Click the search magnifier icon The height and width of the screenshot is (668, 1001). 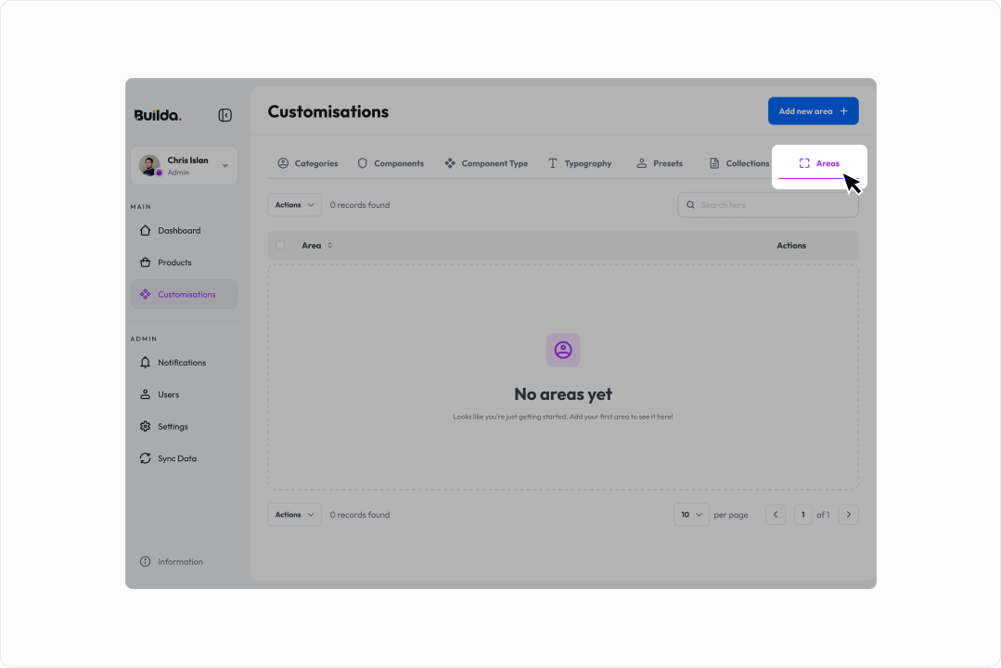[x=690, y=205]
